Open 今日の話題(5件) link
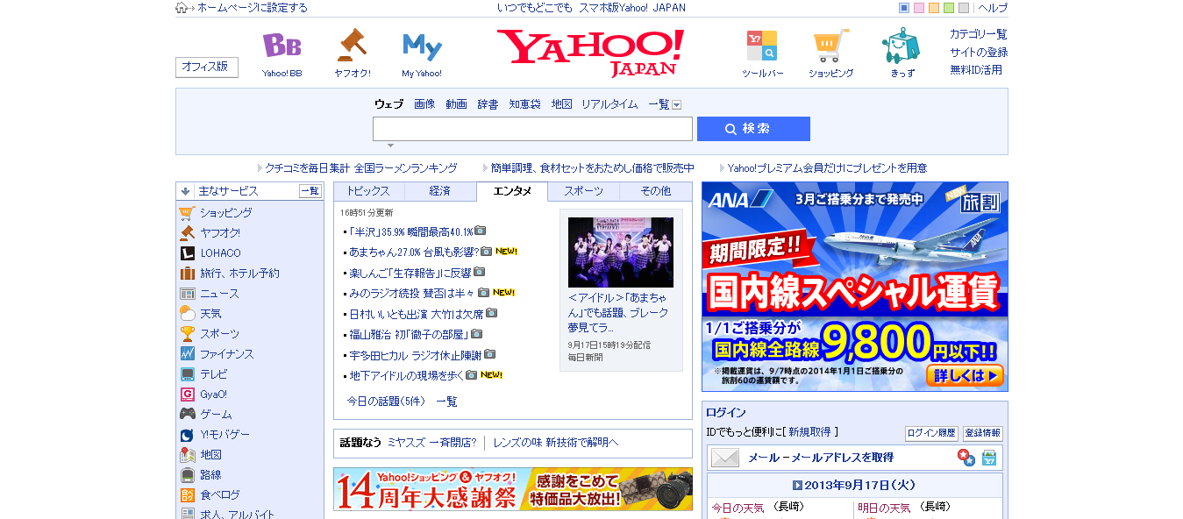This screenshot has height=519, width=1183. tap(386, 402)
